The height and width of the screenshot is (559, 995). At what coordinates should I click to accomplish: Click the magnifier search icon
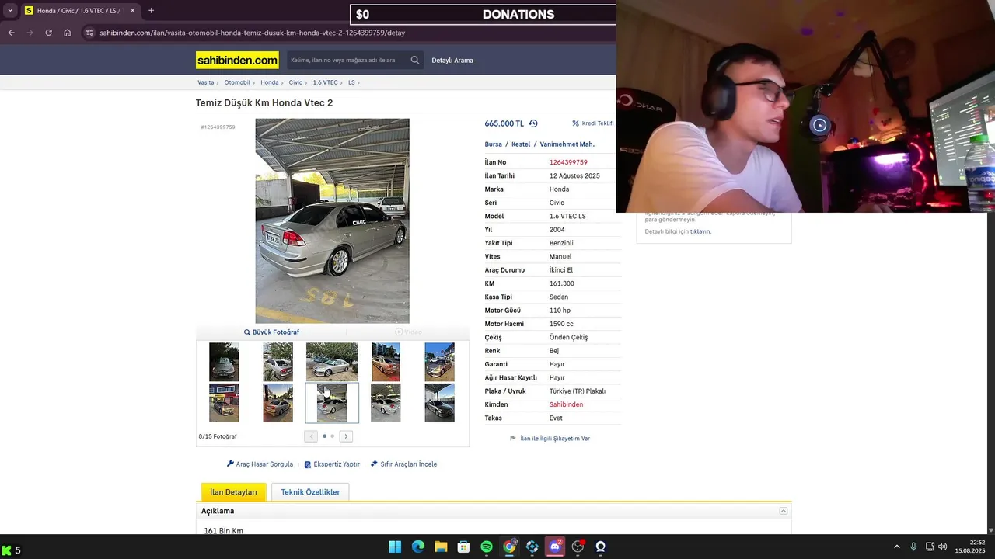(415, 60)
